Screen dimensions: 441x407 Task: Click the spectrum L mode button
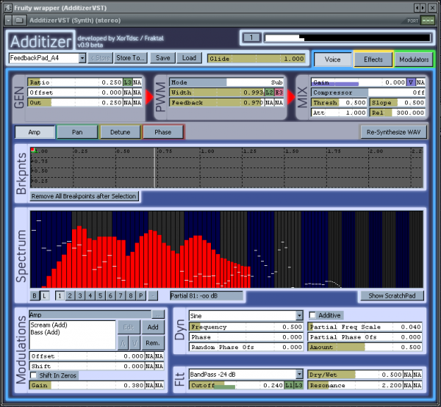(x=44, y=295)
